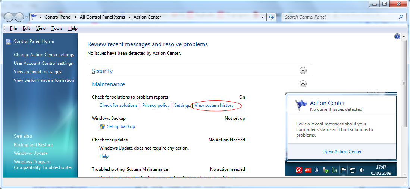The image size is (410, 189).
Task: Click the Help link under Windows Update
Action: [104, 156]
